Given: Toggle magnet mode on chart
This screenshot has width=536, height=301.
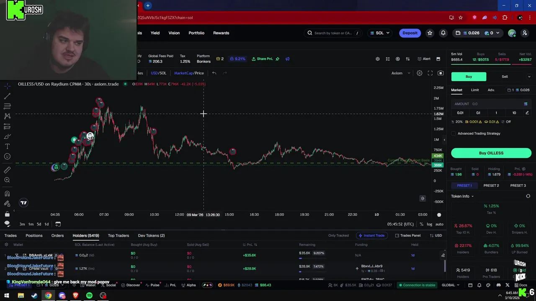Looking at the screenshot, I should click(7, 194).
